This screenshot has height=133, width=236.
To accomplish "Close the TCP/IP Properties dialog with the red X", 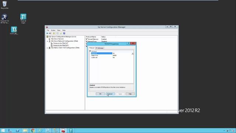I will coord(133,44).
